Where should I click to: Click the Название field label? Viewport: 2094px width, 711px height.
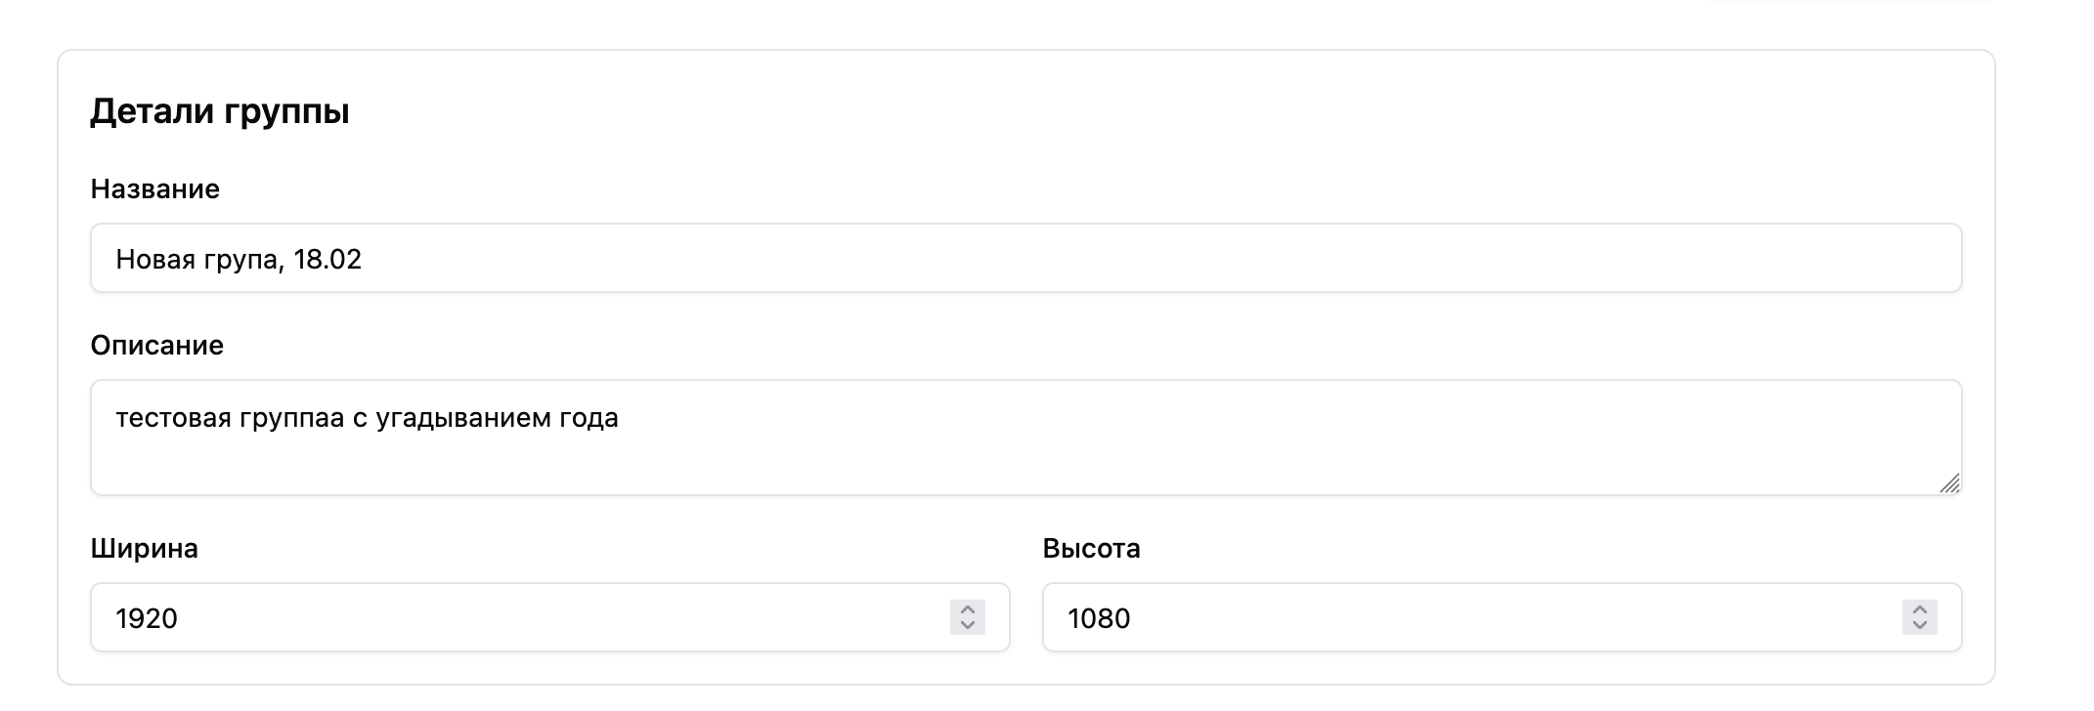point(154,189)
